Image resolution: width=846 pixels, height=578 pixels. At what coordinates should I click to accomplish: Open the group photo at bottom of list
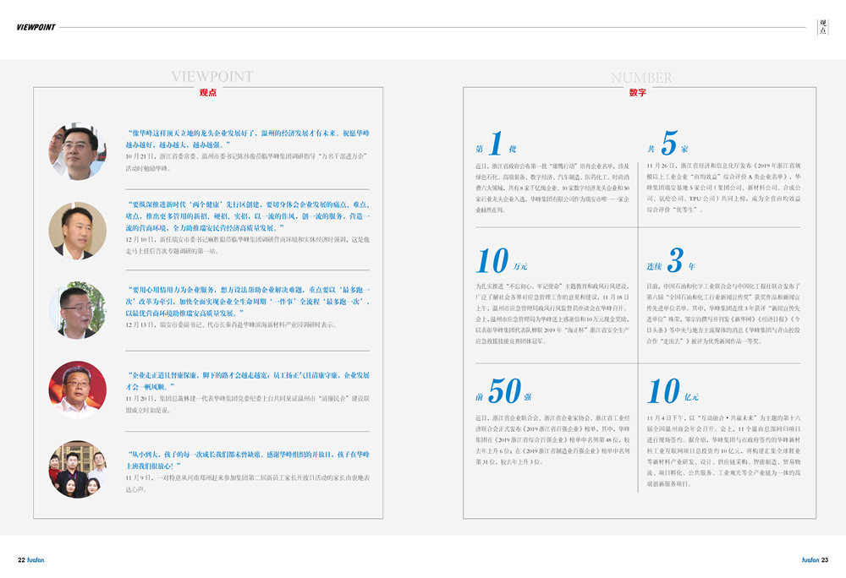pos(77,468)
